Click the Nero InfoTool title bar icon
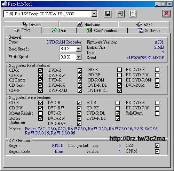Viewport: 174px width, 171px height. pos(4,4)
